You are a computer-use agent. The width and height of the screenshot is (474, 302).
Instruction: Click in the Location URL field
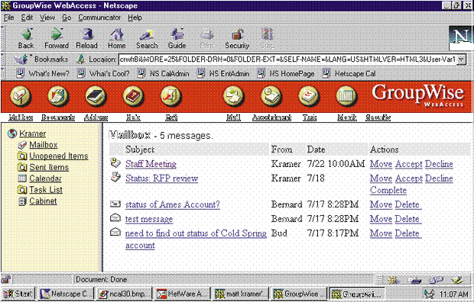pyautogui.click(x=287, y=59)
